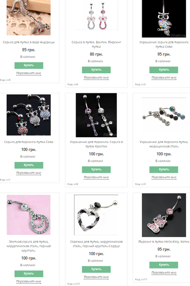Click Купить for the heart belly ring
190x286 pixels.
[x=96, y=269]
